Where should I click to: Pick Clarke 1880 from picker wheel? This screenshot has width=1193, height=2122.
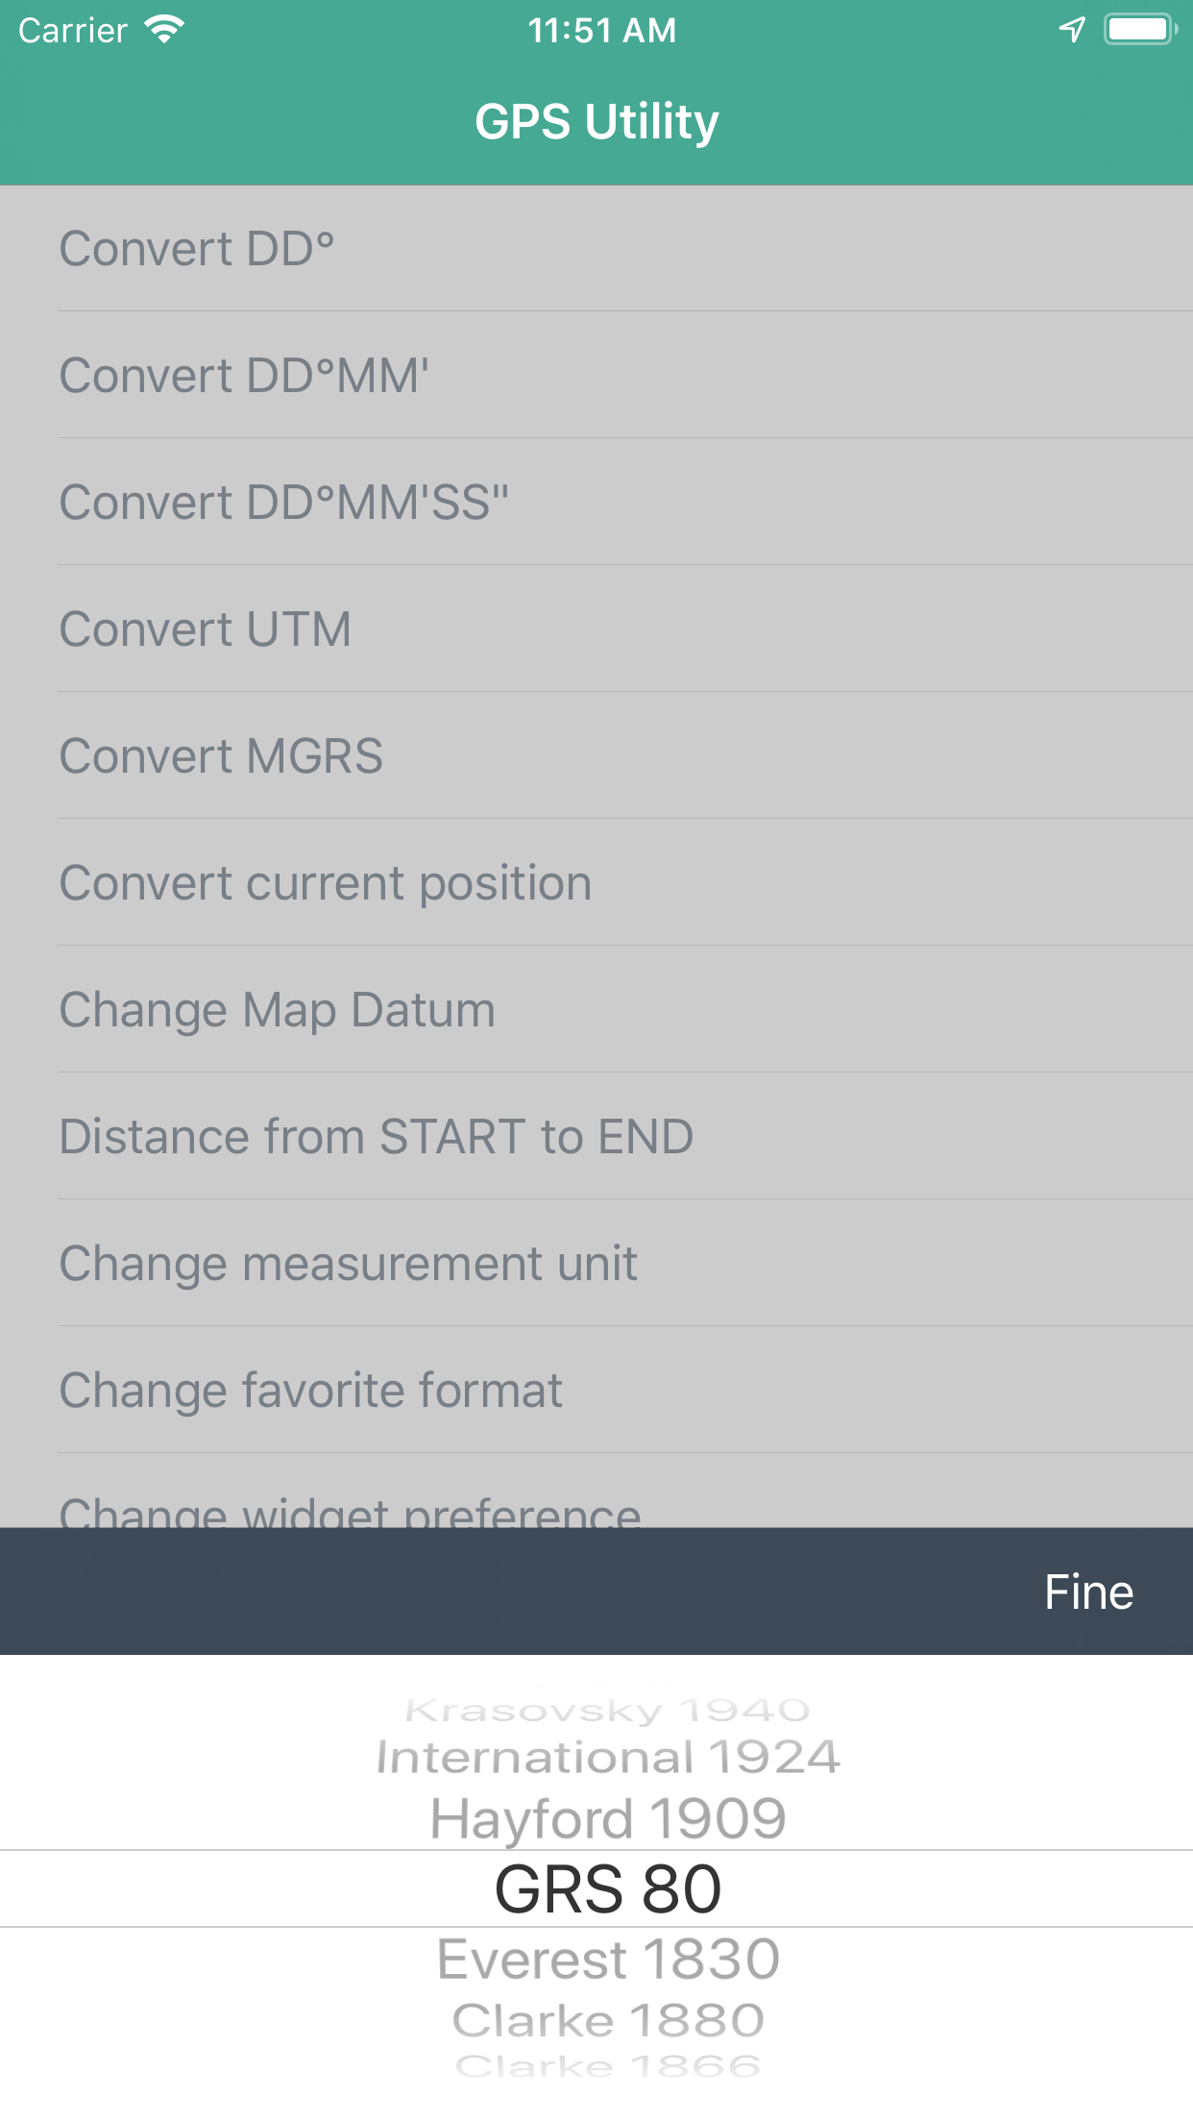[607, 2020]
